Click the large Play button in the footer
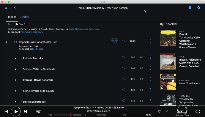 coord(16,112)
